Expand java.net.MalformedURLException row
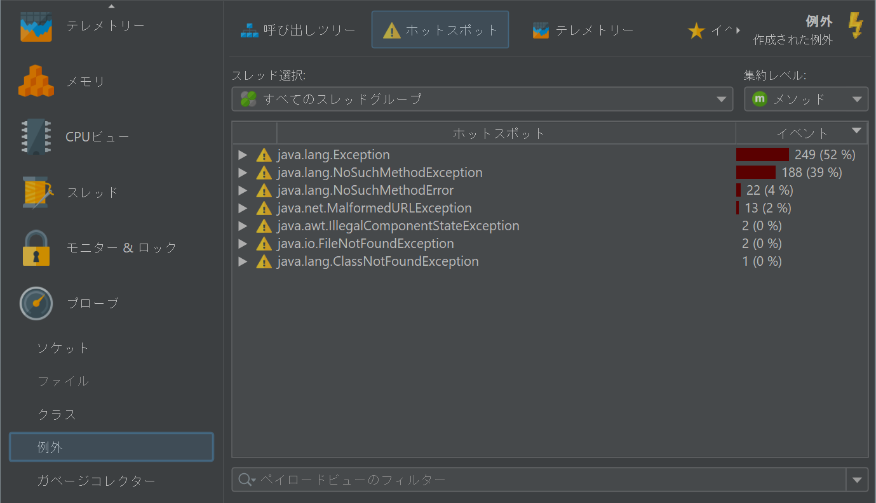This screenshot has width=876, height=503. [242, 208]
